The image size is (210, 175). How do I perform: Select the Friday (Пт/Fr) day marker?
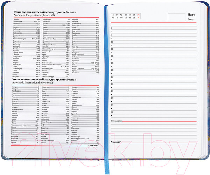pyautogui.click(x=130, y=16)
